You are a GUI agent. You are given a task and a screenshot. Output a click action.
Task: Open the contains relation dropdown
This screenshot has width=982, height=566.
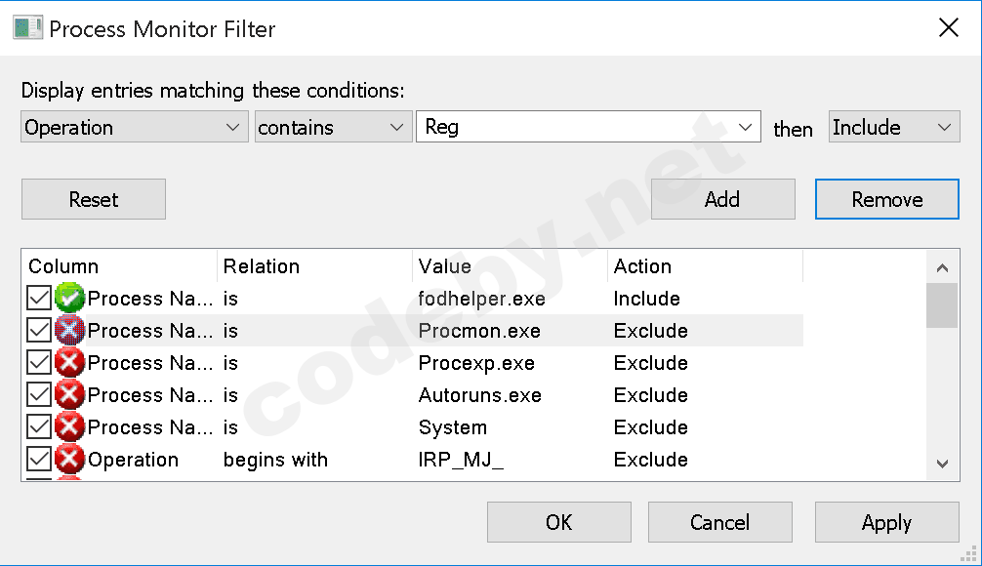tap(333, 127)
